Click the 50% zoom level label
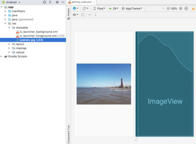Screen dimensions: 196x144 [174, 9]
